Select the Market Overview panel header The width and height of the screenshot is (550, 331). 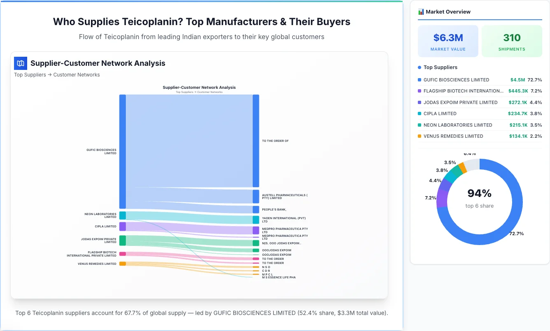tap(449, 12)
